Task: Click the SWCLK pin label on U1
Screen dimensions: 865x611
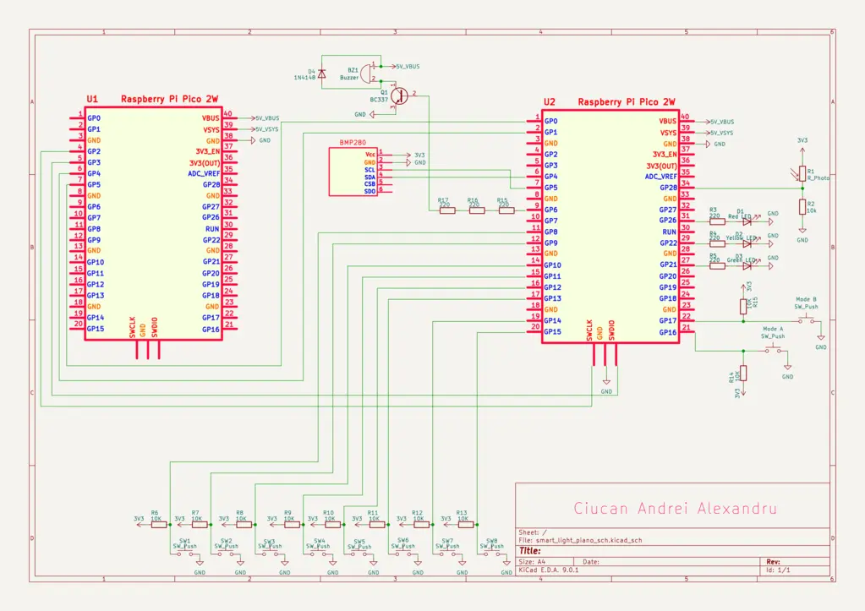Action: [133, 327]
